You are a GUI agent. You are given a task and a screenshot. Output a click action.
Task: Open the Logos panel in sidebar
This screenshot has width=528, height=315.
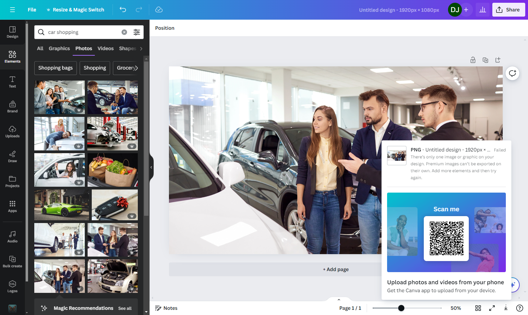[12, 287]
